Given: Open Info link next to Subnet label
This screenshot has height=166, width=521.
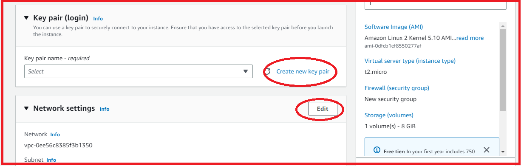Looking at the screenshot, I should [x=51, y=160].
